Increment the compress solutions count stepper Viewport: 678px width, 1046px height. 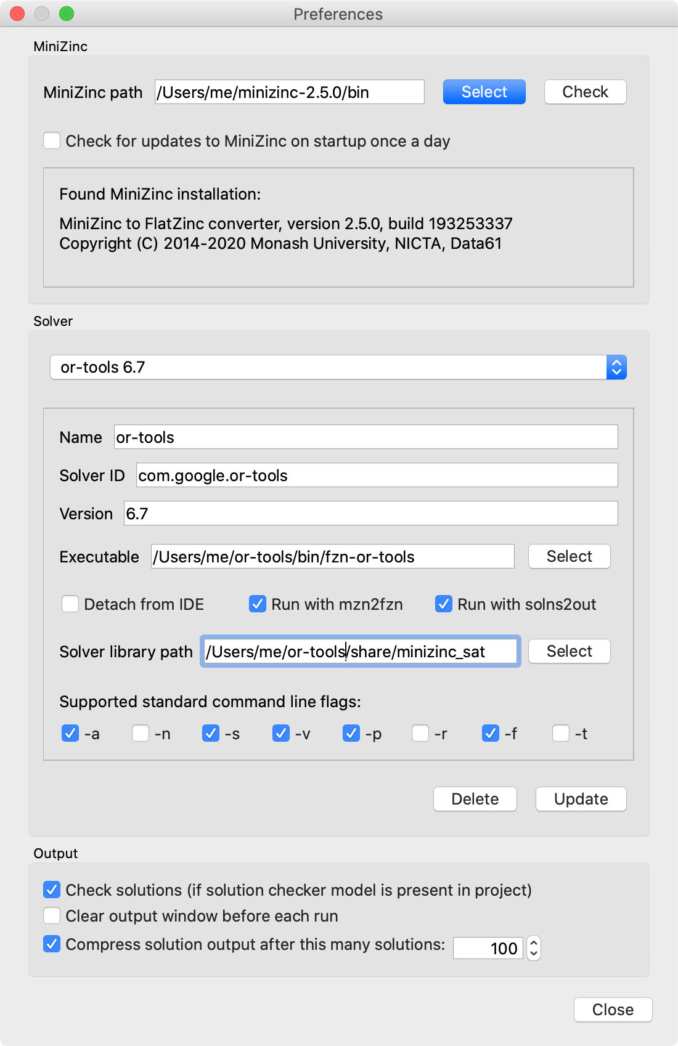pyautogui.click(x=534, y=943)
